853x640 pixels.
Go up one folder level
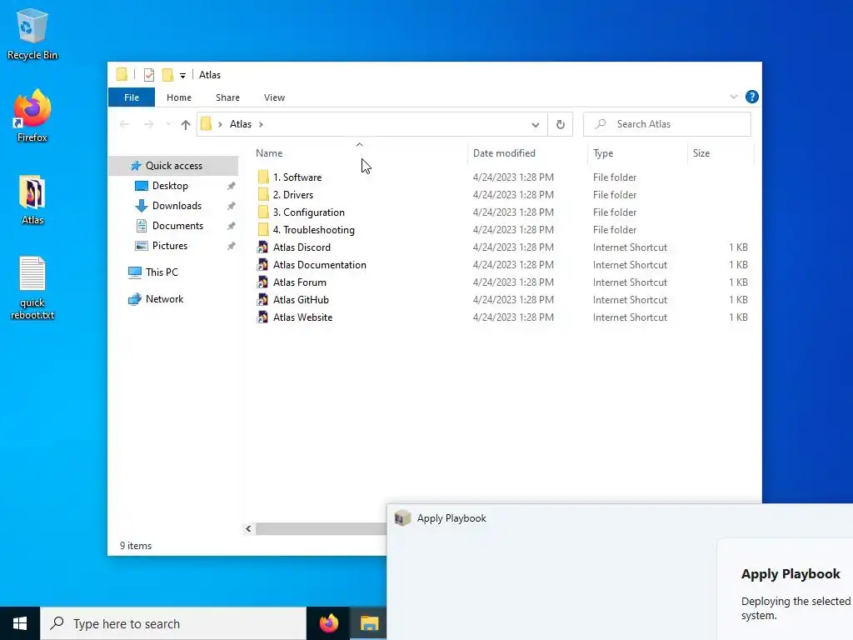[186, 125]
